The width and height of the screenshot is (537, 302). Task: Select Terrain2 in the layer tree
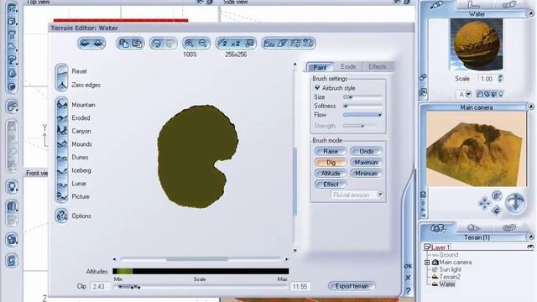coord(450,277)
